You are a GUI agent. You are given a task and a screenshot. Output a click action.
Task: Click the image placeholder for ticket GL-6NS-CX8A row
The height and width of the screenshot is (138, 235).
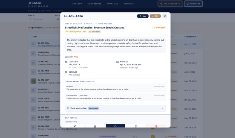(34, 44)
